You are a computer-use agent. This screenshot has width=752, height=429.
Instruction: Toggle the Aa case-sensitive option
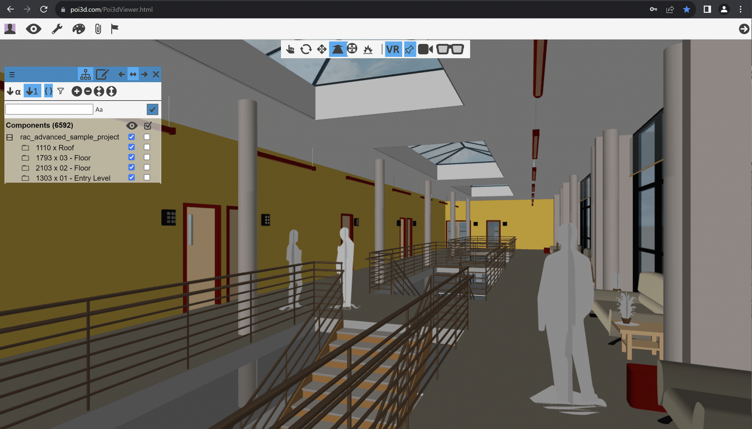(99, 110)
